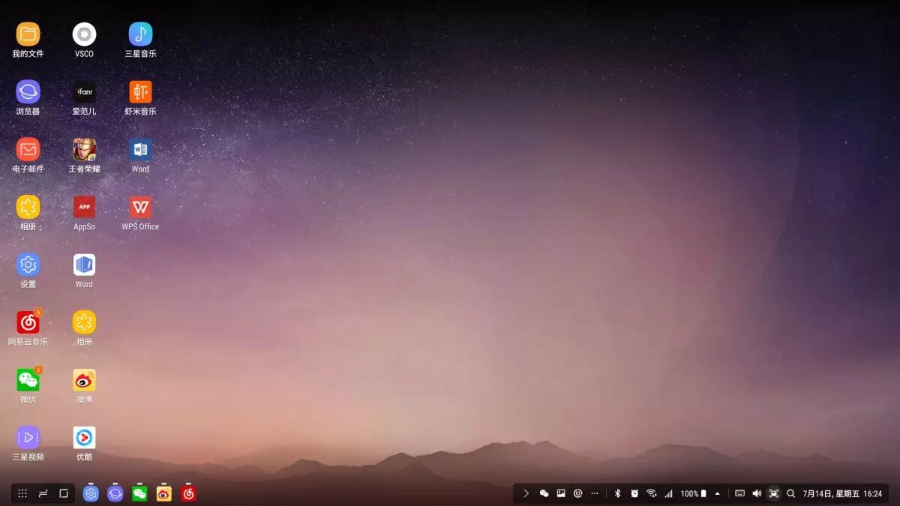This screenshot has height=506, width=900.
Task: Open the 三星音乐 music app
Action: 140,34
